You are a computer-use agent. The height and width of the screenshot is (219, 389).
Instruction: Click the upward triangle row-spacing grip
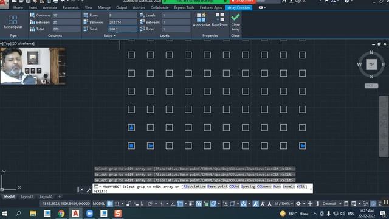[x=131, y=128]
